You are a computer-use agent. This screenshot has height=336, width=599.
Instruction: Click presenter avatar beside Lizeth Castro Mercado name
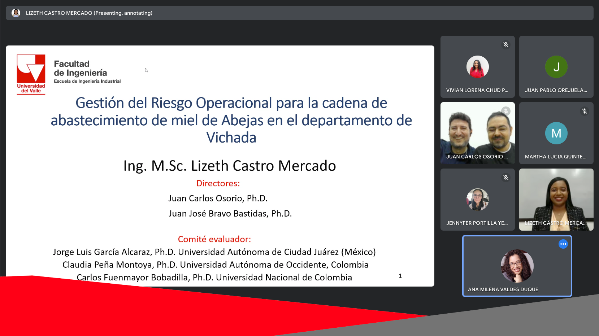[16, 13]
